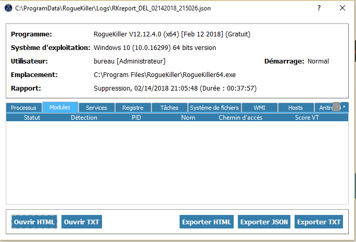The image size is (356, 242).
Task: Open the Tâches tab
Action: [x=169, y=108]
